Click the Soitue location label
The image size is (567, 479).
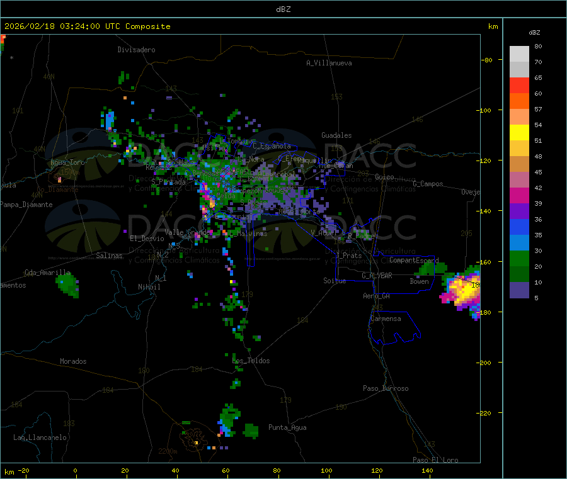335,281
